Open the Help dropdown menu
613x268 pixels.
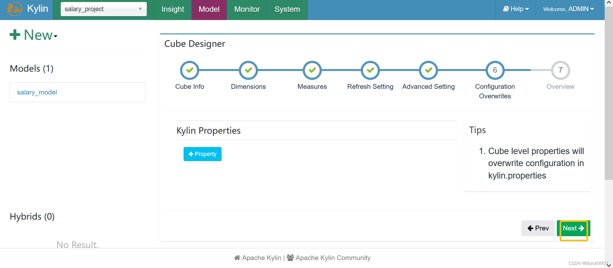516,9
